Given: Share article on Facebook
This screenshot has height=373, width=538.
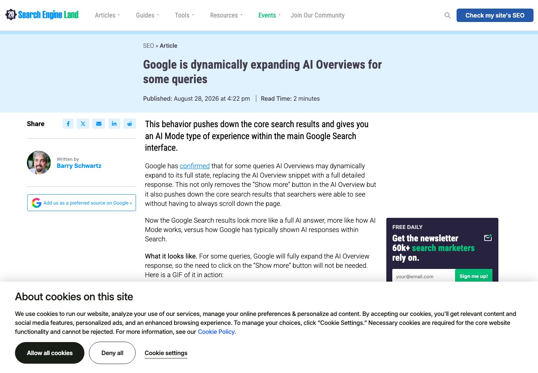Looking at the screenshot, I should (68, 124).
